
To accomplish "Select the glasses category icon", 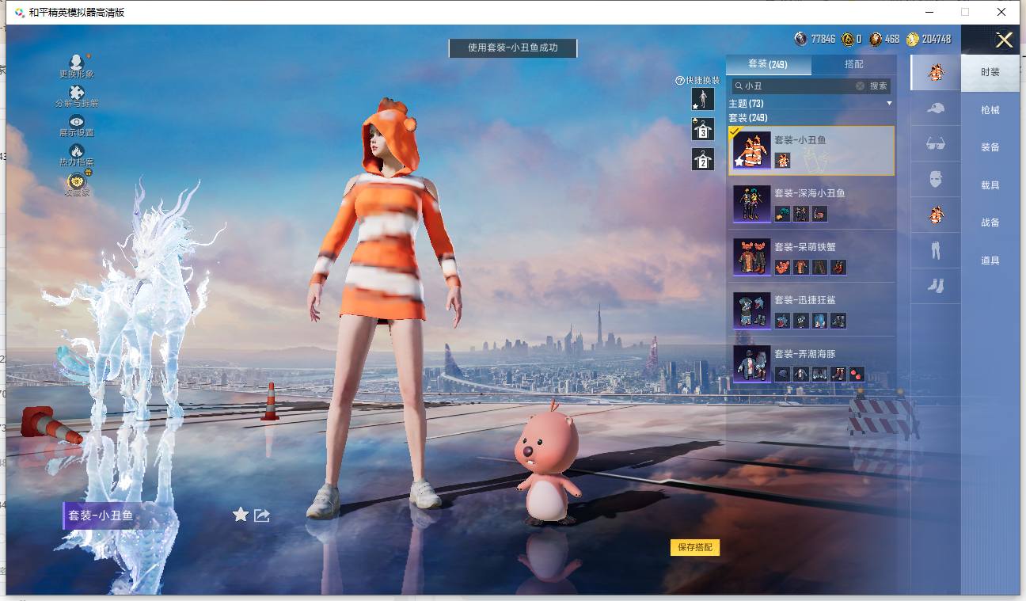I will tap(936, 143).
